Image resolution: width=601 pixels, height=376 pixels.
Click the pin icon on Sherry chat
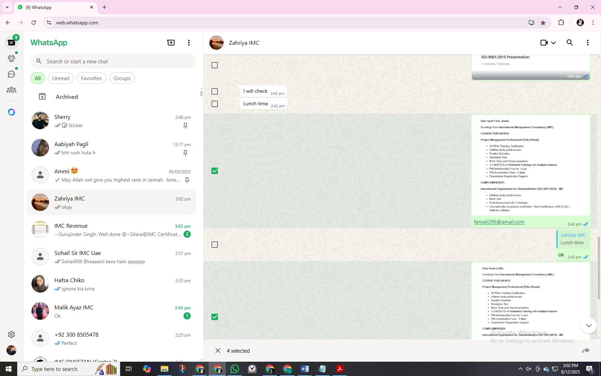click(185, 126)
